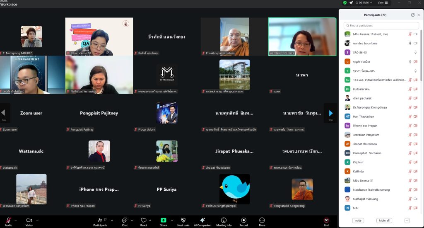Open the Host tools shield icon

click(x=183, y=220)
